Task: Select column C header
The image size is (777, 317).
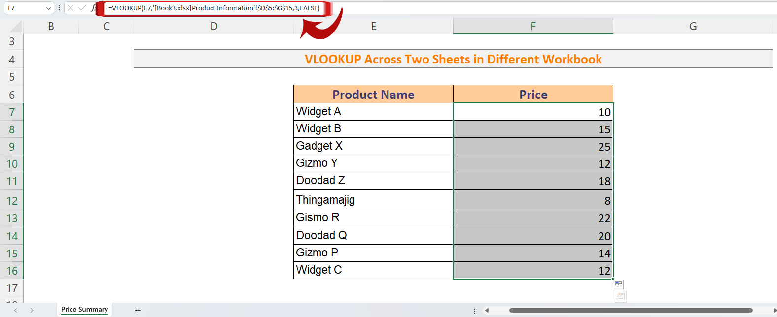Action: (x=106, y=27)
